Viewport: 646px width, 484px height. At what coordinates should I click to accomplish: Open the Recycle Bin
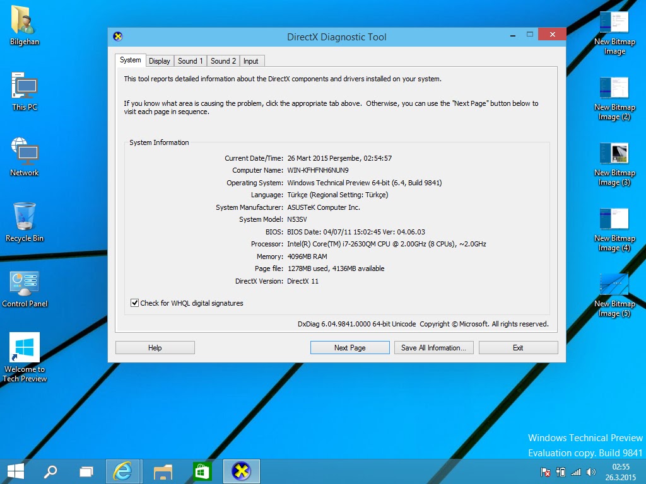pos(25,222)
